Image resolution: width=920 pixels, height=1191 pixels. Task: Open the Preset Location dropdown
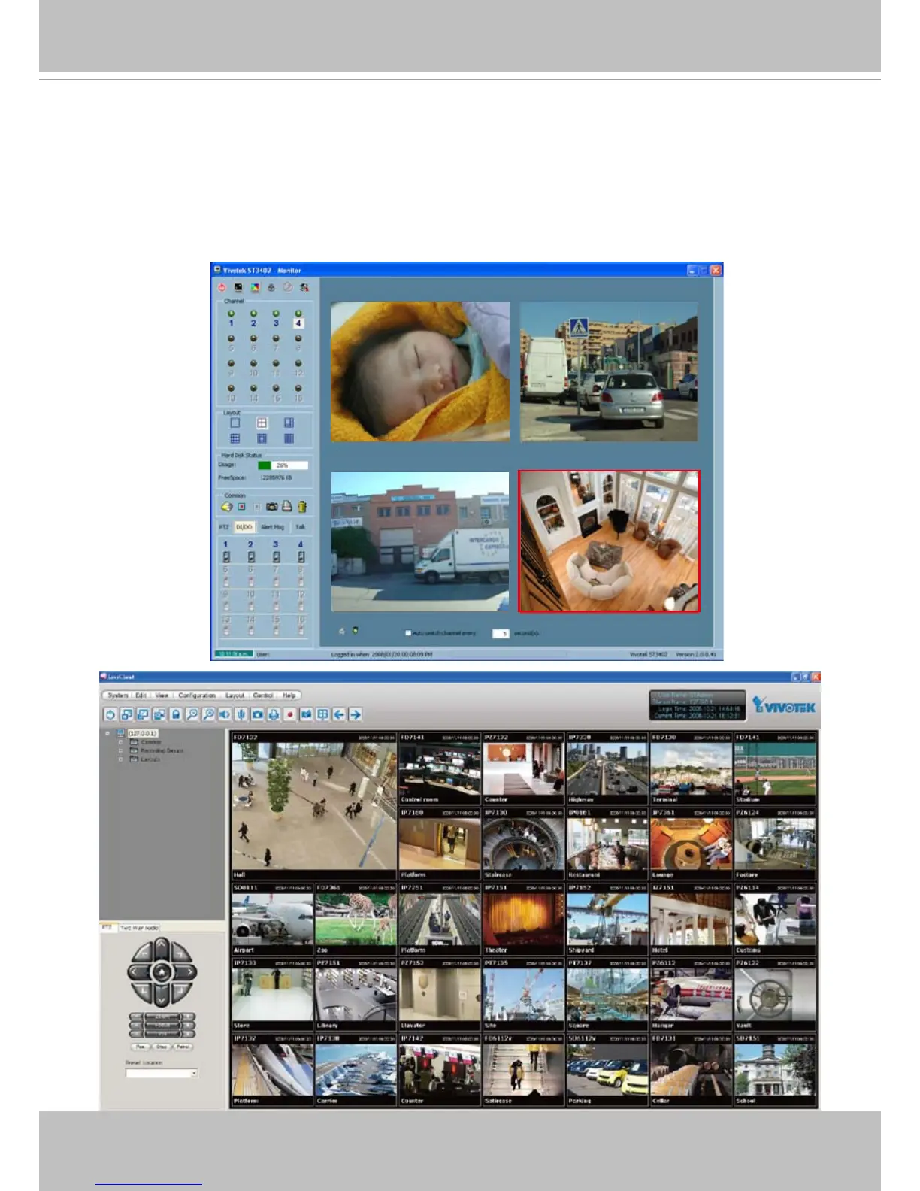point(193,1074)
